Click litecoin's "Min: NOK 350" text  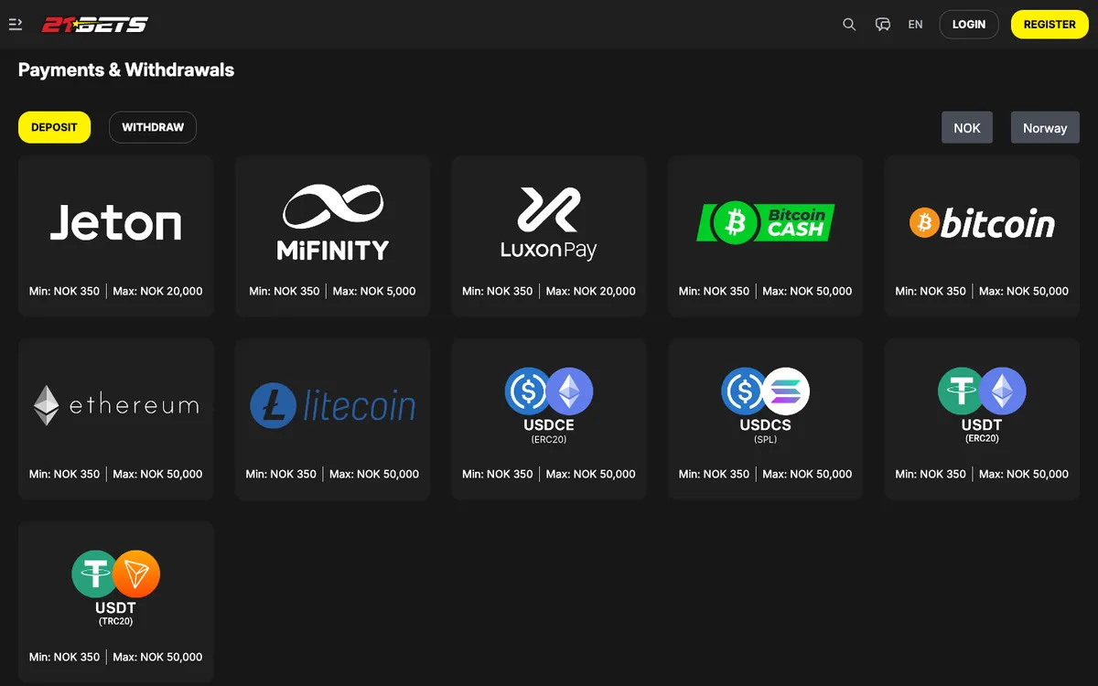pos(281,474)
